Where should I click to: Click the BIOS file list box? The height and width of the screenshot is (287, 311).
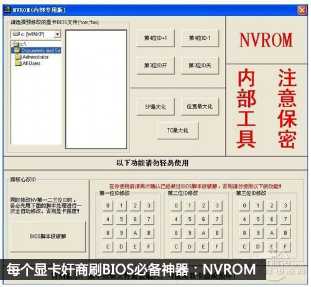click(x=96, y=89)
